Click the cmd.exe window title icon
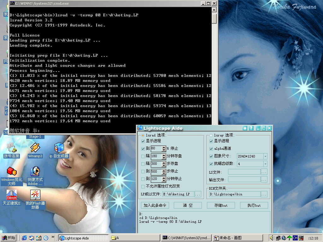This screenshot has width=323, height=242. point(12,3)
